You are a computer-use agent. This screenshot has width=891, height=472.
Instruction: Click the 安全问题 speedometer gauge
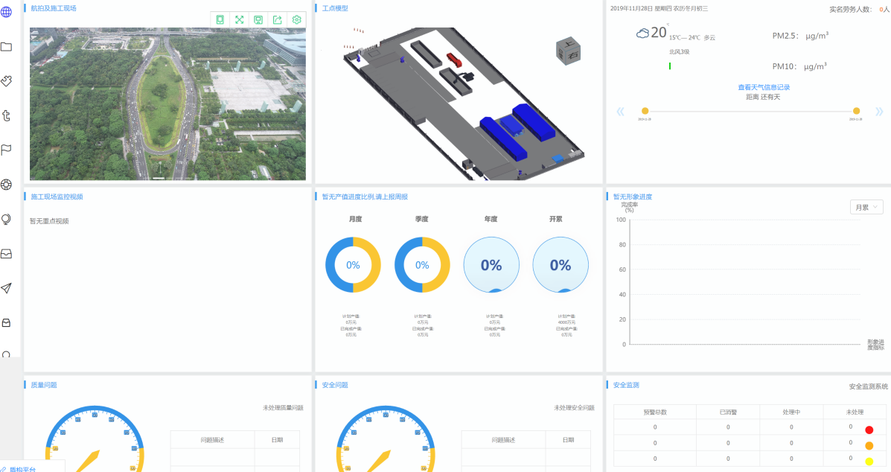[386, 439]
